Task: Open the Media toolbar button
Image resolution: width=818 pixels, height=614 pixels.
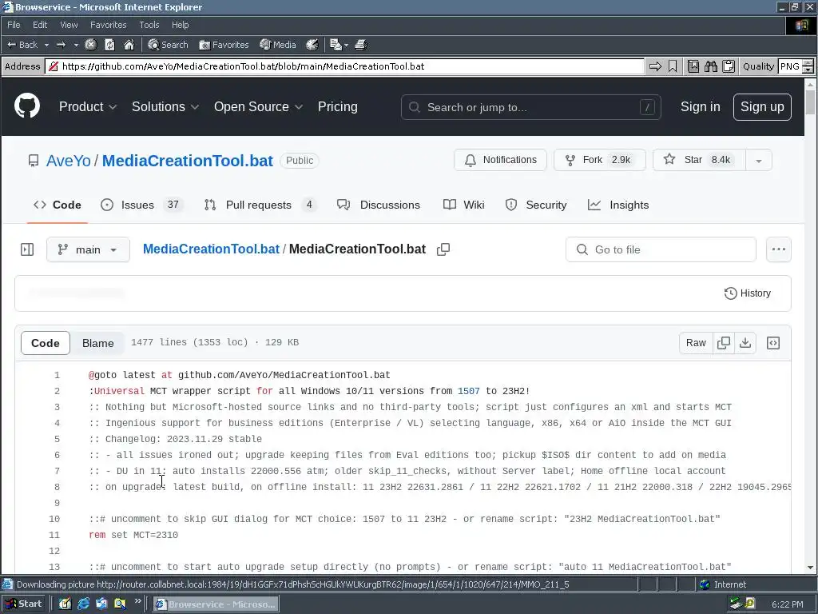Action: click(x=277, y=45)
